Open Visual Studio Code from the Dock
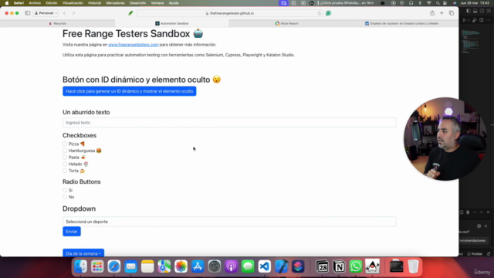This screenshot has height=278, width=494. (x=265, y=266)
